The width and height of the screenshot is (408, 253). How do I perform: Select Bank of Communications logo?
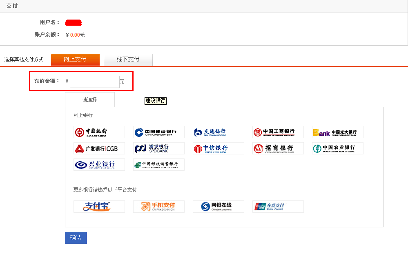(x=218, y=132)
